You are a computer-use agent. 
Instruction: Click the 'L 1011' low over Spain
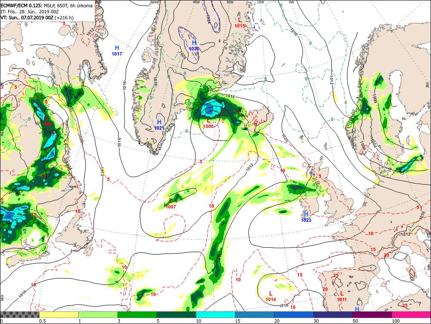[x=342, y=296]
